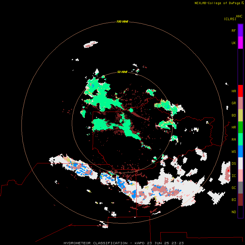Click the WS blue legend swatch
Viewport: 245px width, 245px height.
(x=240, y=151)
